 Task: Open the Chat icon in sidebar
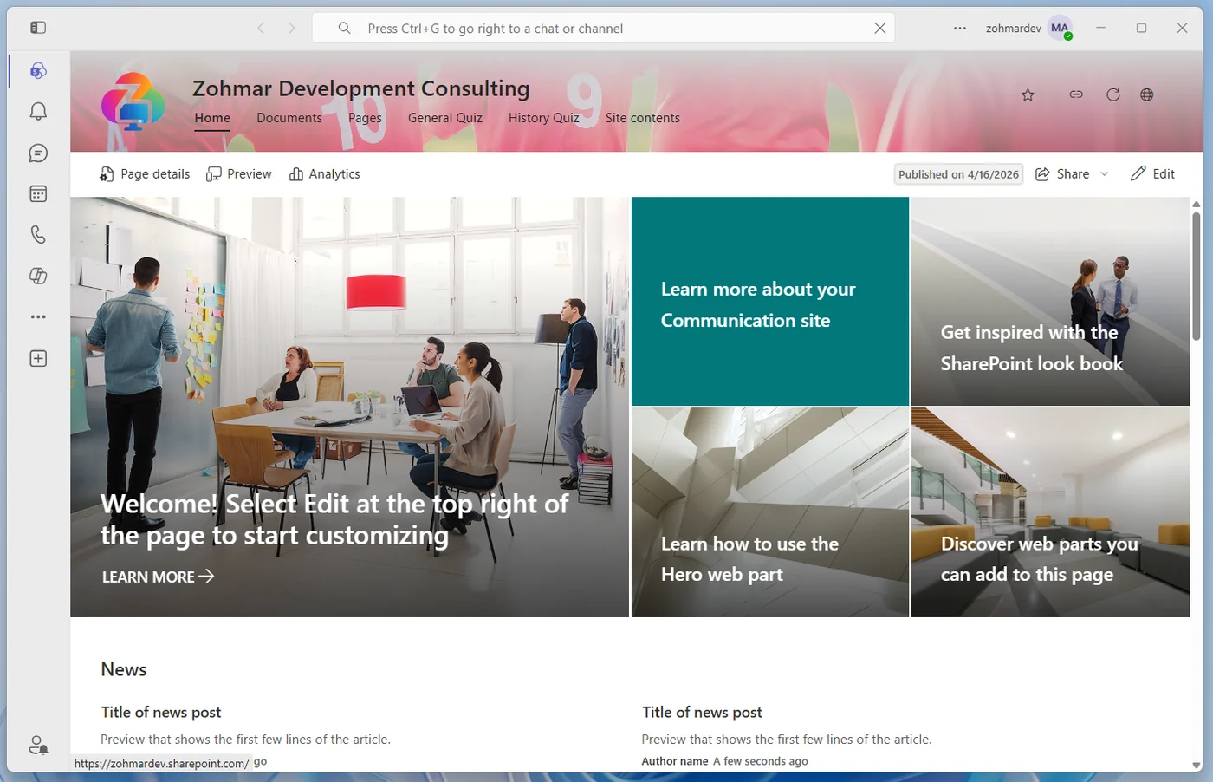[38, 153]
